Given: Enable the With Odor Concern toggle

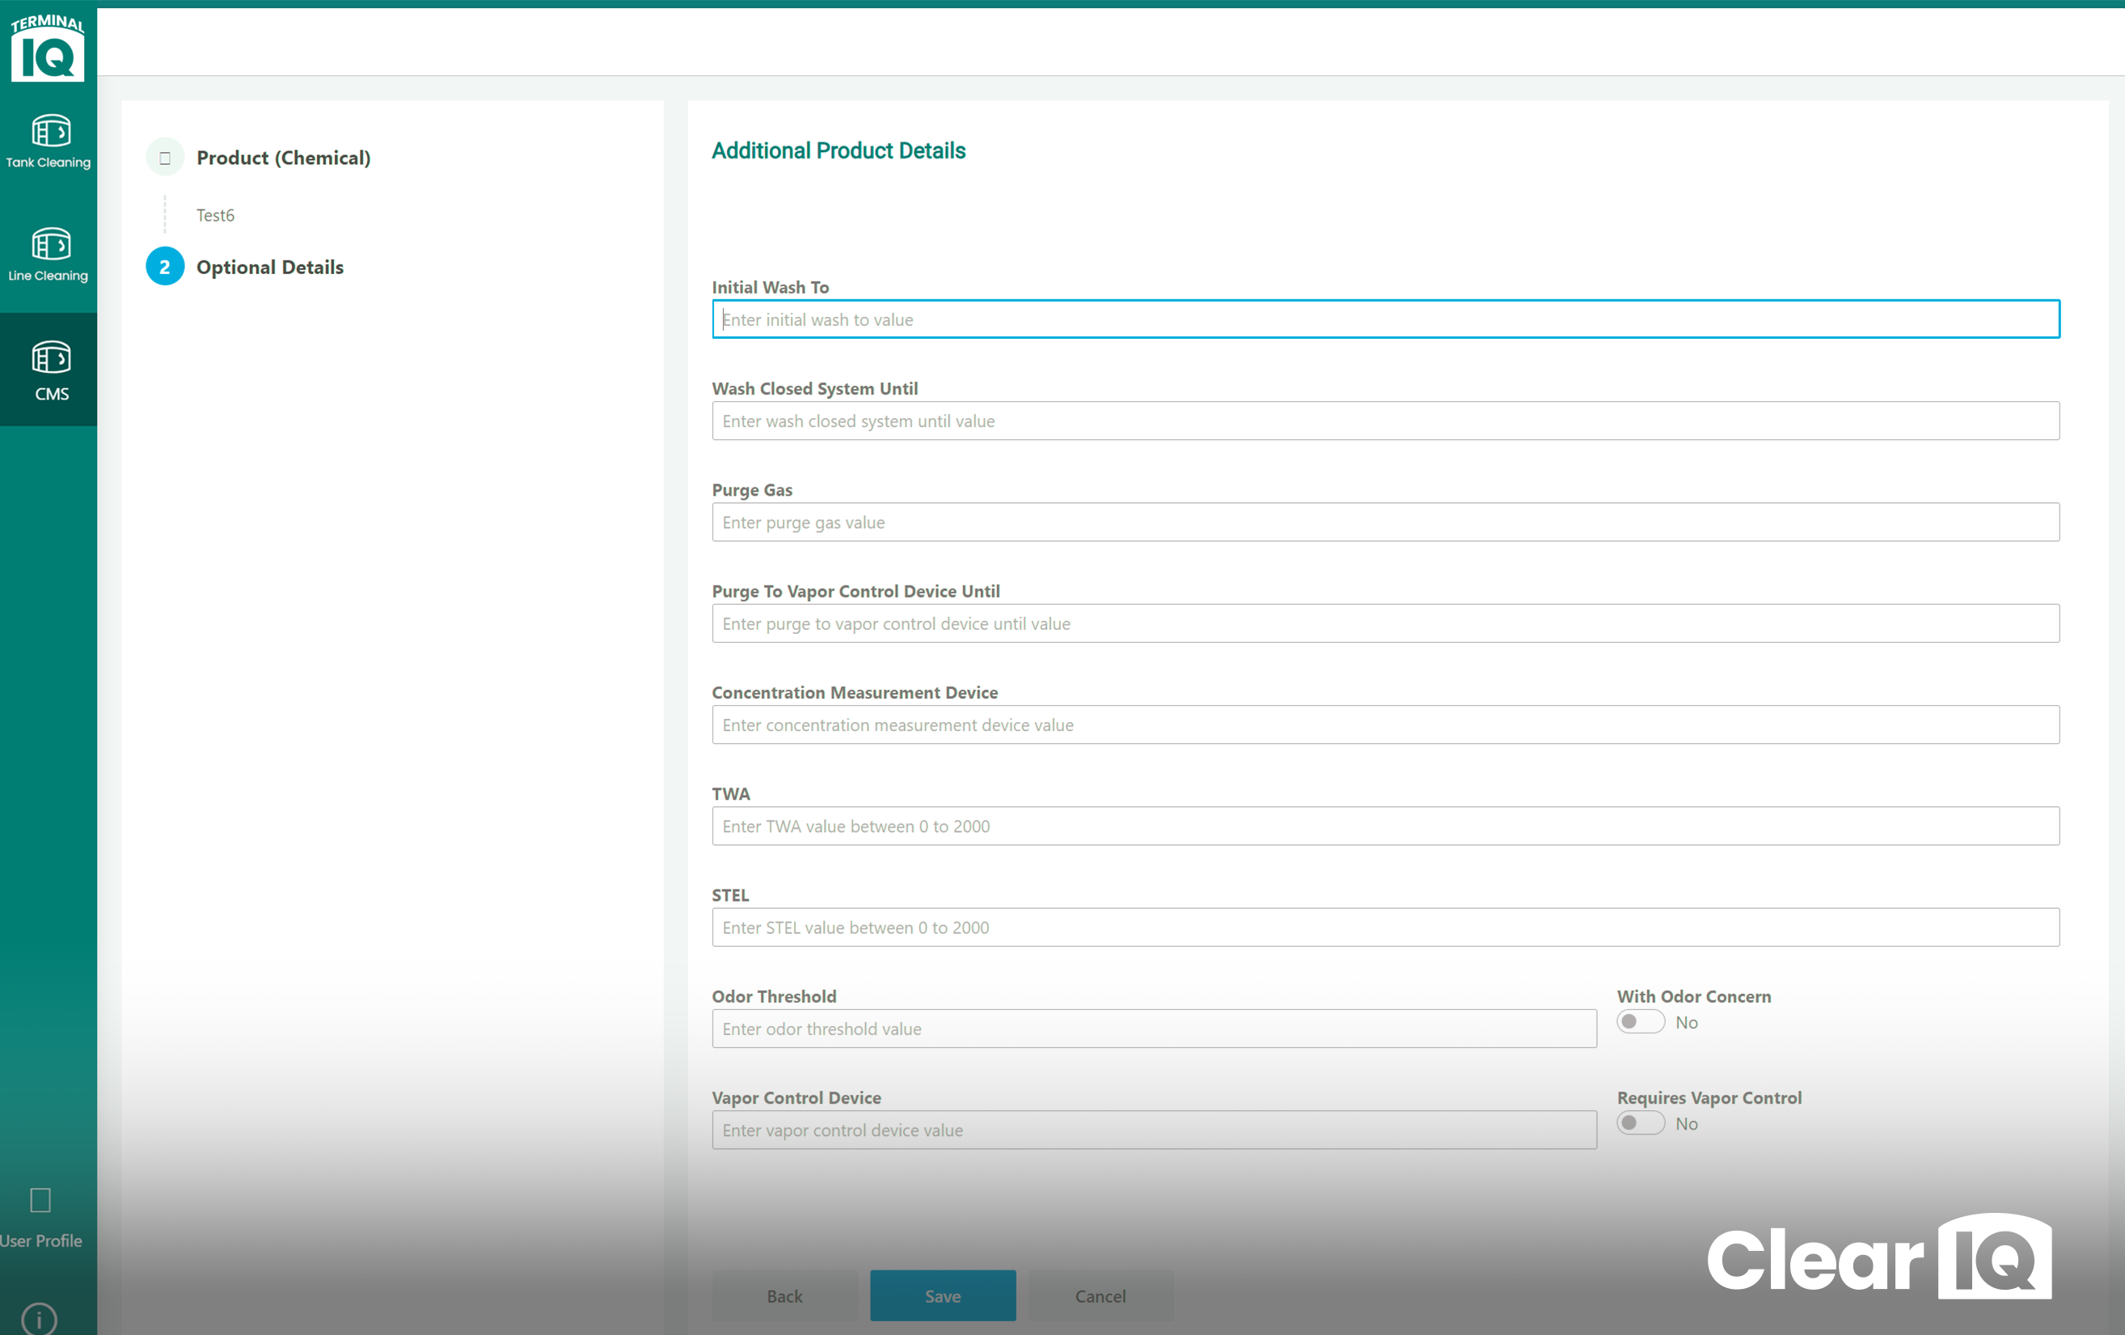Looking at the screenshot, I should (1640, 1021).
